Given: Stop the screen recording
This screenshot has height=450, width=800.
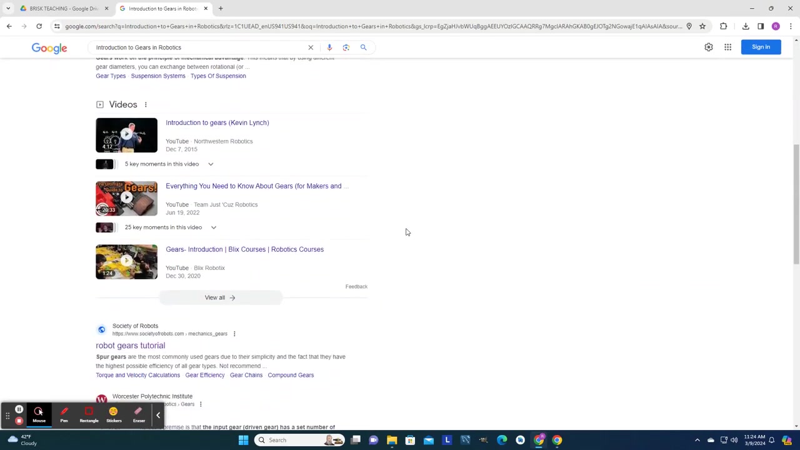Looking at the screenshot, I should [x=19, y=421].
